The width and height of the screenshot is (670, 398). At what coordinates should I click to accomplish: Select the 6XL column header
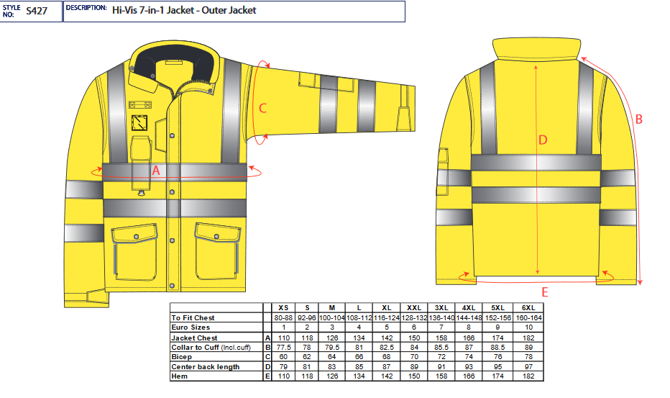[x=528, y=308]
